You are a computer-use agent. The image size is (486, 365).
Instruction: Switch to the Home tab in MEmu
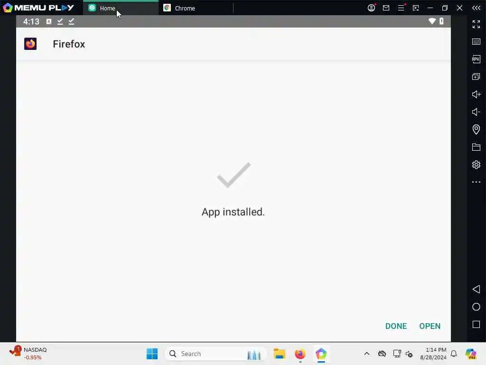click(120, 8)
